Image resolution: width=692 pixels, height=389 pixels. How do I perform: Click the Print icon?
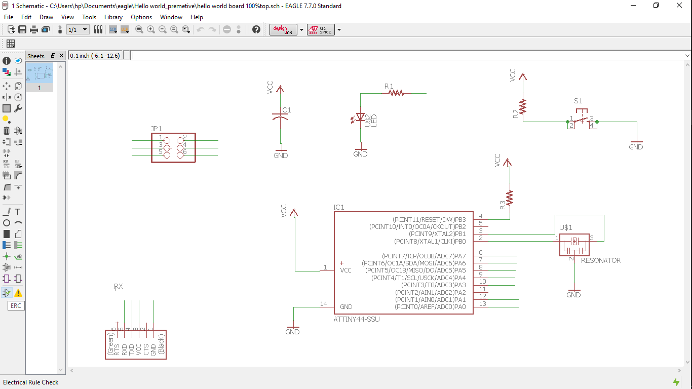(x=34, y=30)
